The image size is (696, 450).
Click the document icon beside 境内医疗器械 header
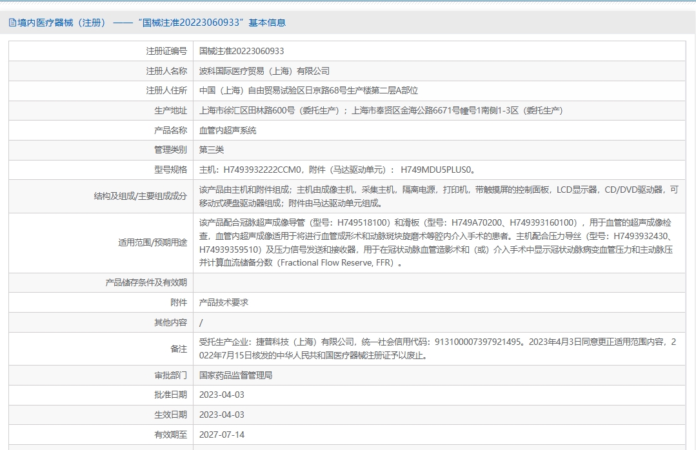click(12, 23)
